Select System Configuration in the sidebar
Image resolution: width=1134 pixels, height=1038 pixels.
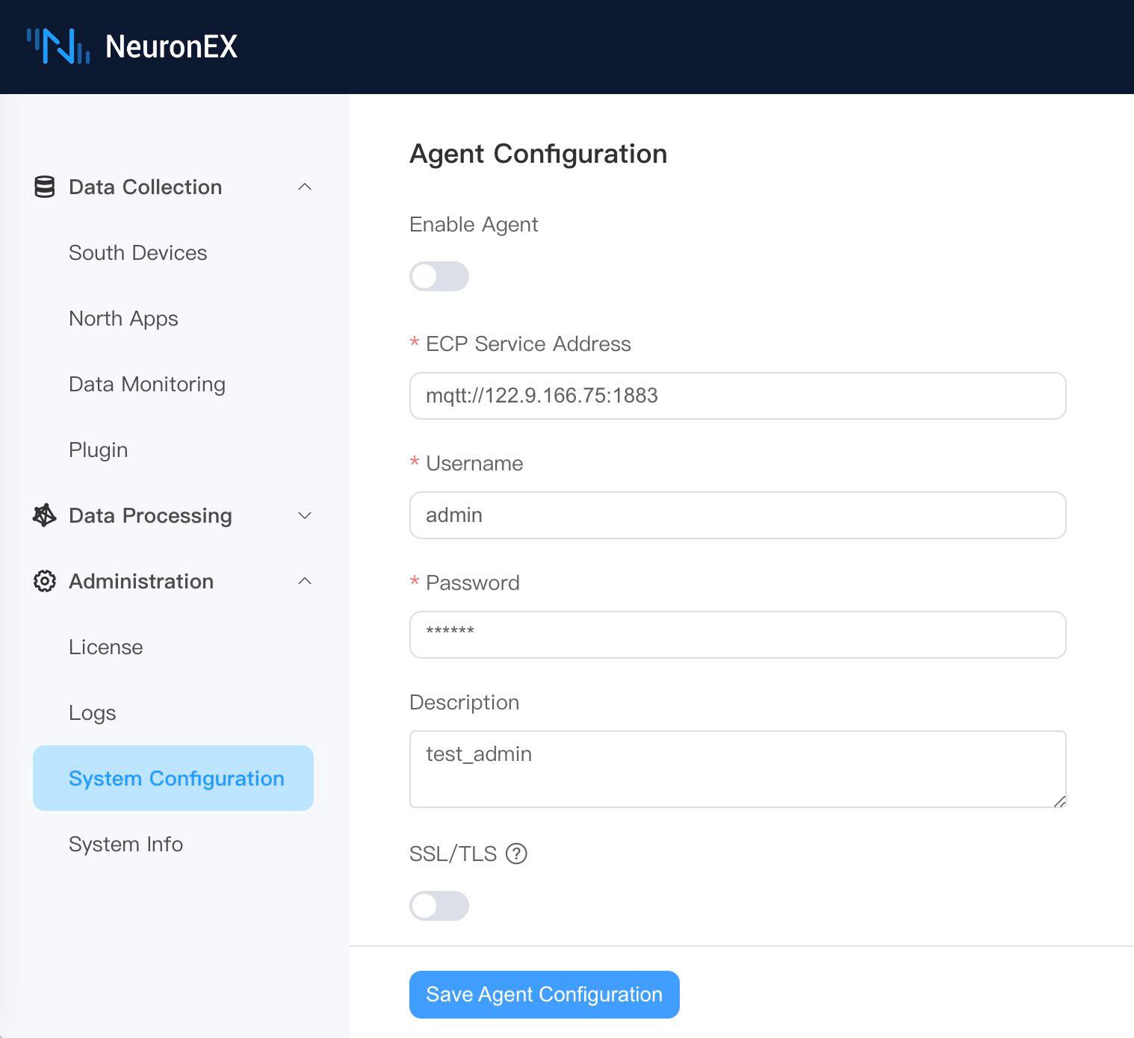point(176,778)
